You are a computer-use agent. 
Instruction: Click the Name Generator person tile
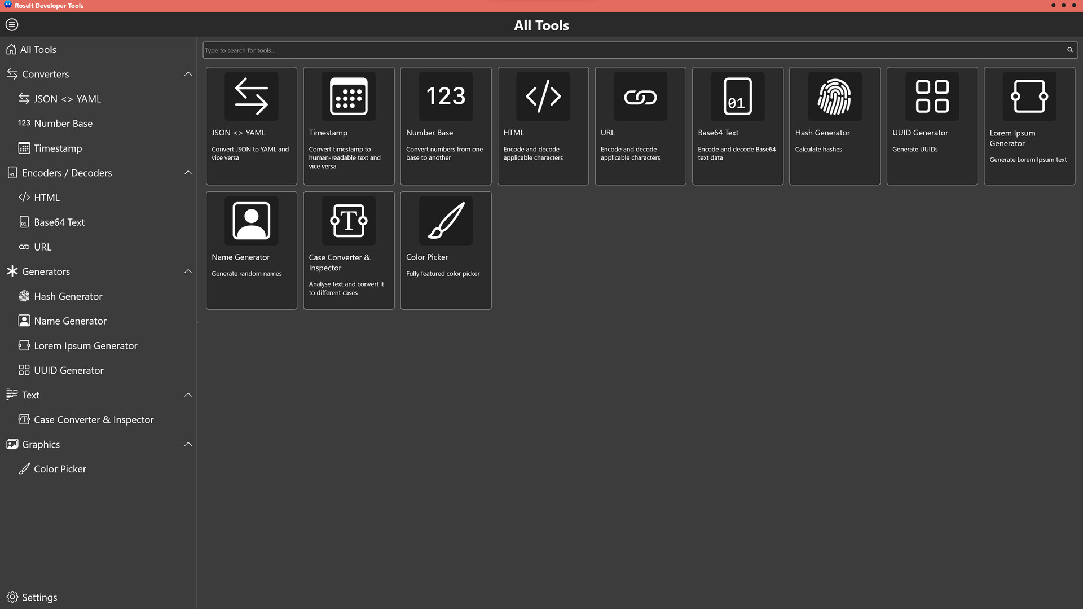pos(251,221)
